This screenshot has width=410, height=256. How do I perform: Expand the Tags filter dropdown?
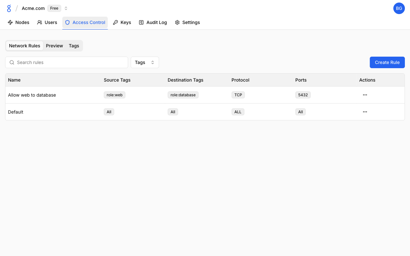click(x=145, y=62)
